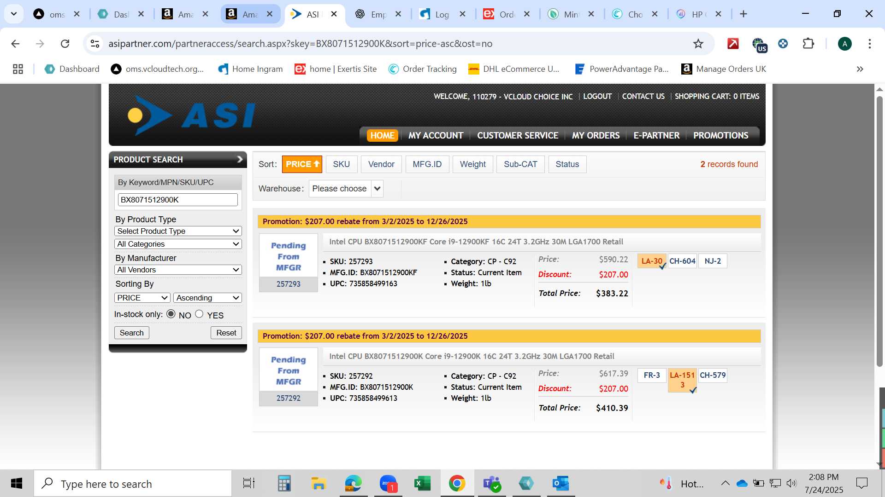Reload the ASI page

65,44
